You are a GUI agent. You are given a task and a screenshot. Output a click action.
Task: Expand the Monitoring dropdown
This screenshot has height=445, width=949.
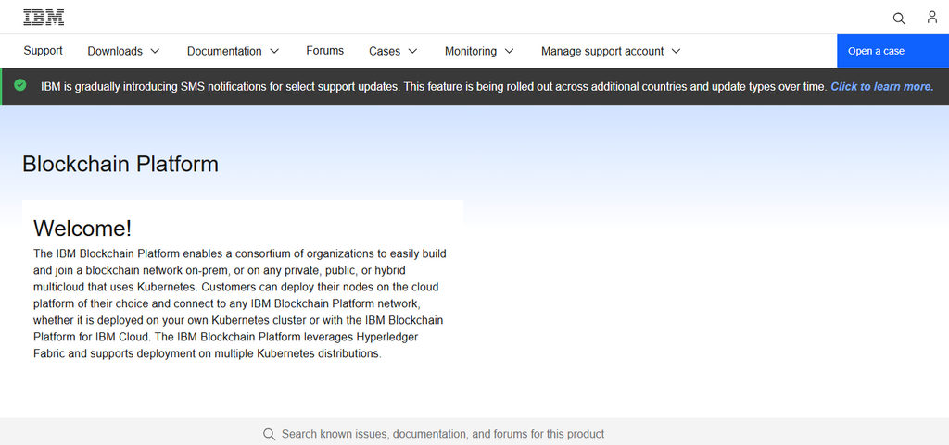(479, 51)
